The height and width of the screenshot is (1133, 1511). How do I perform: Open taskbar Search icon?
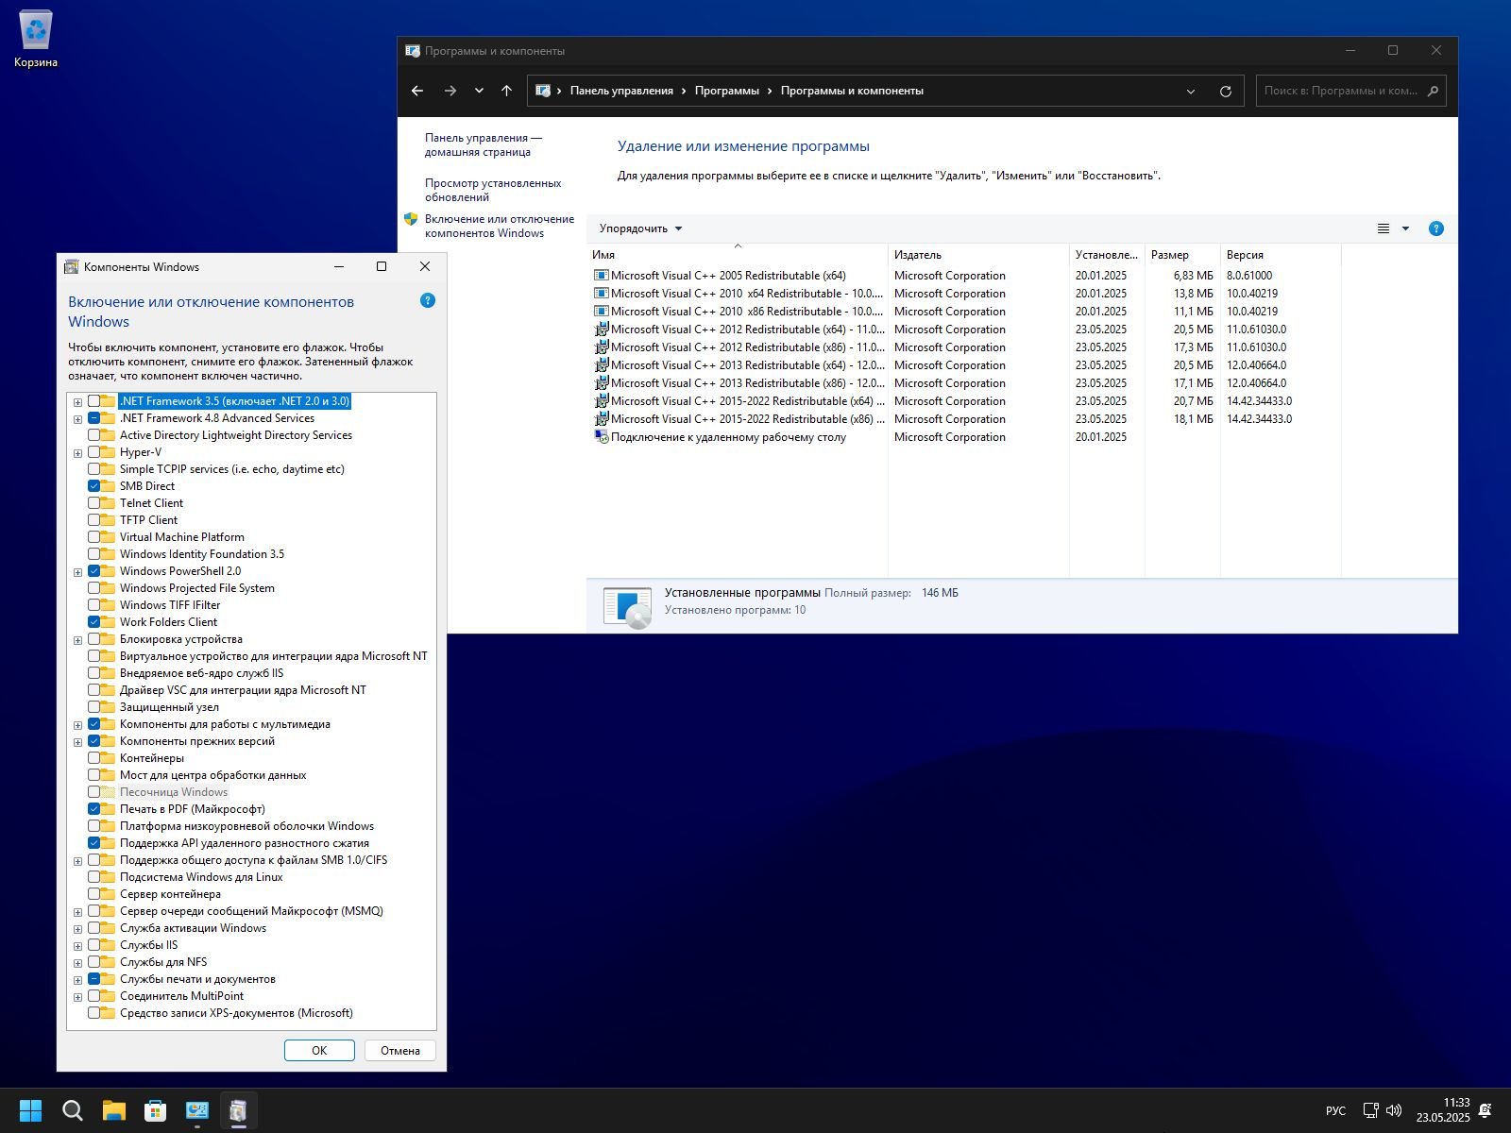[x=73, y=1110]
